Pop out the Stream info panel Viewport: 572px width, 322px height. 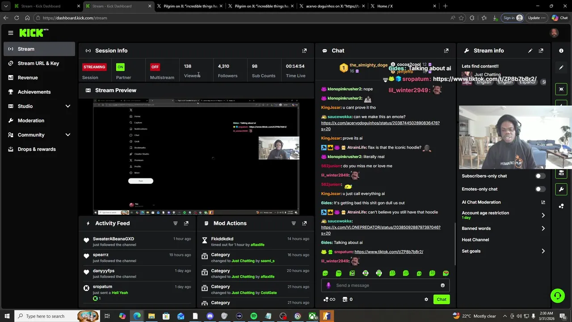[541, 51]
